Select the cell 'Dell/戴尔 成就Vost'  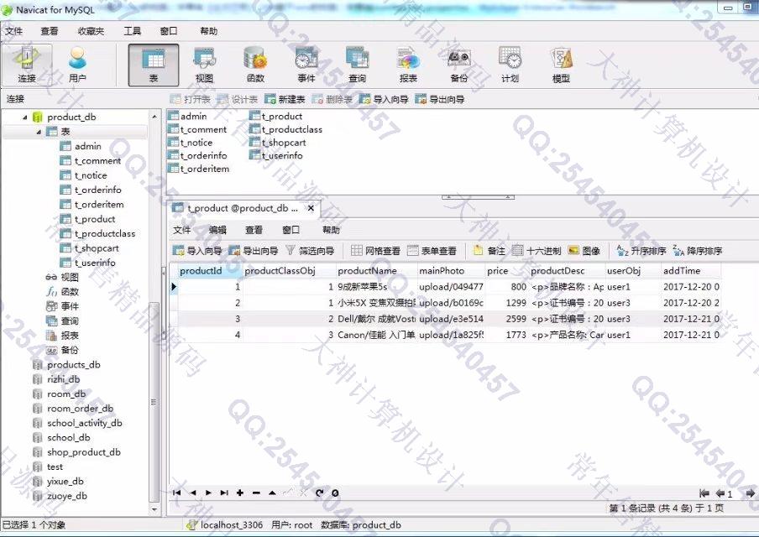376,319
